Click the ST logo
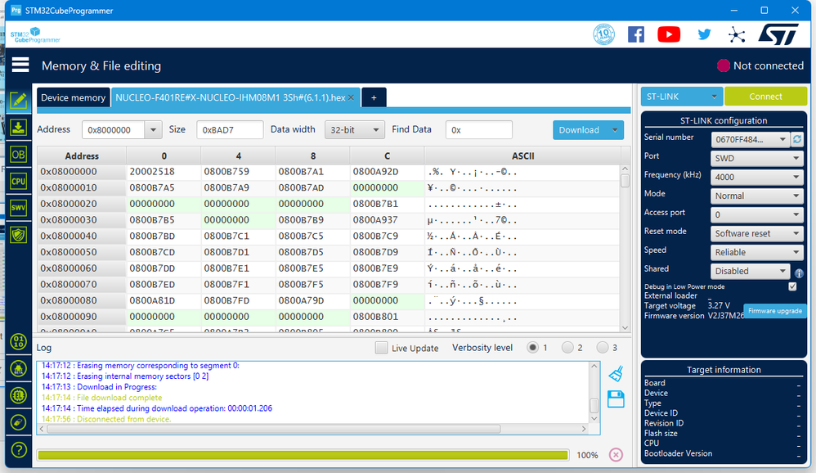The image size is (816, 473). coord(778,34)
